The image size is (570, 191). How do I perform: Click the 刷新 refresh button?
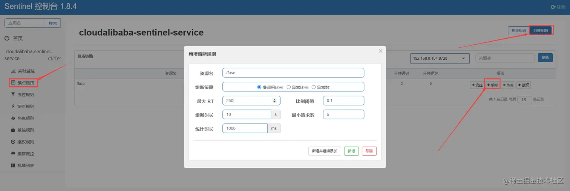point(545,58)
